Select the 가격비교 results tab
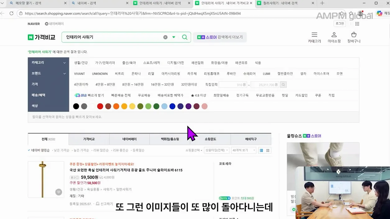Screen dimensions: 390x219 tap(89, 139)
